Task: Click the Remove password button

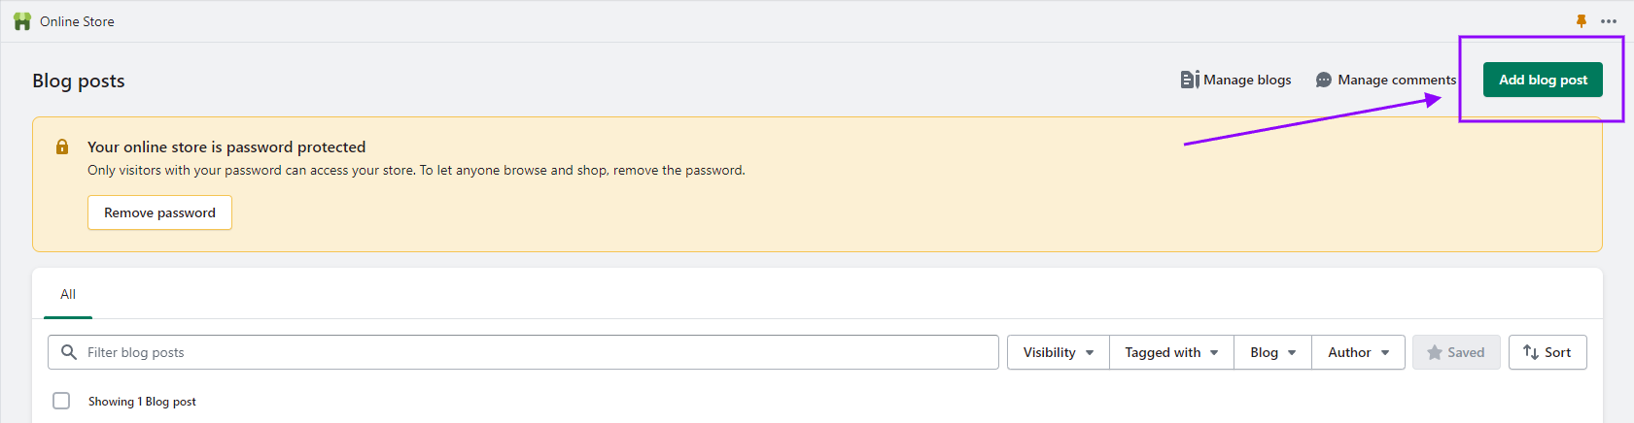Action: (x=159, y=212)
